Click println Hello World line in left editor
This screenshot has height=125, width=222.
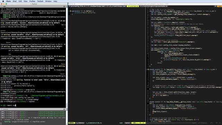click(x=85, y=12)
